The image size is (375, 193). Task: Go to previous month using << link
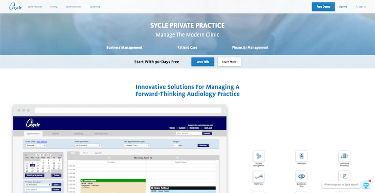pos(26,155)
